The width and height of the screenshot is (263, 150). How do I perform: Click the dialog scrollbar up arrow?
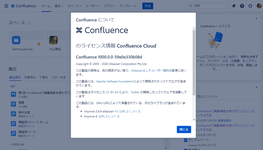[x=194, y=28]
